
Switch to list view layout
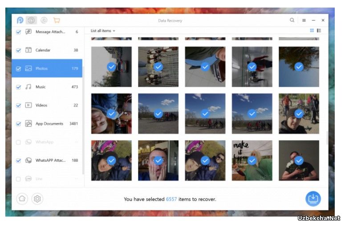(319, 31)
